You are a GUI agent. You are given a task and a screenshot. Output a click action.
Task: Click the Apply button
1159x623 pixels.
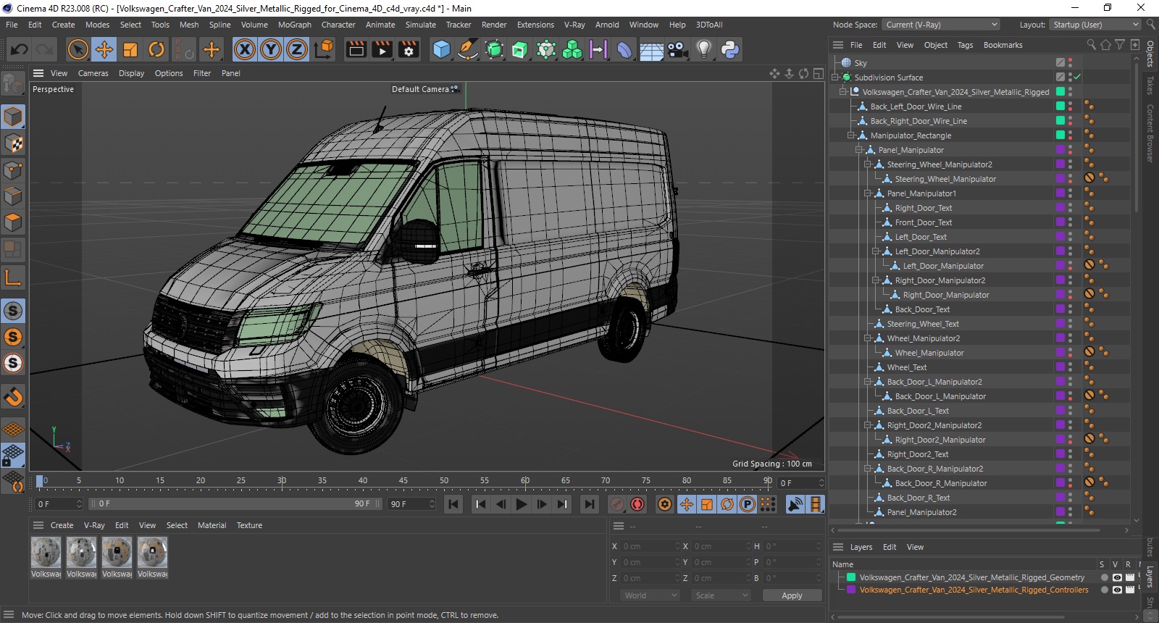[792, 595]
